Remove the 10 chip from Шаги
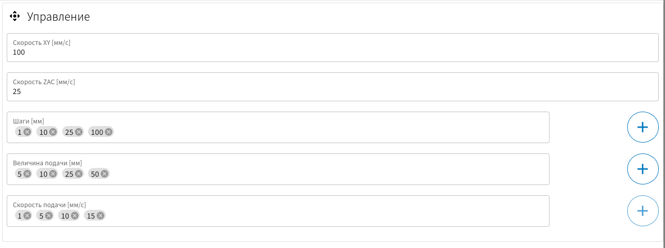The height and width of the screenshot is (248, 665). click(53, 132)
